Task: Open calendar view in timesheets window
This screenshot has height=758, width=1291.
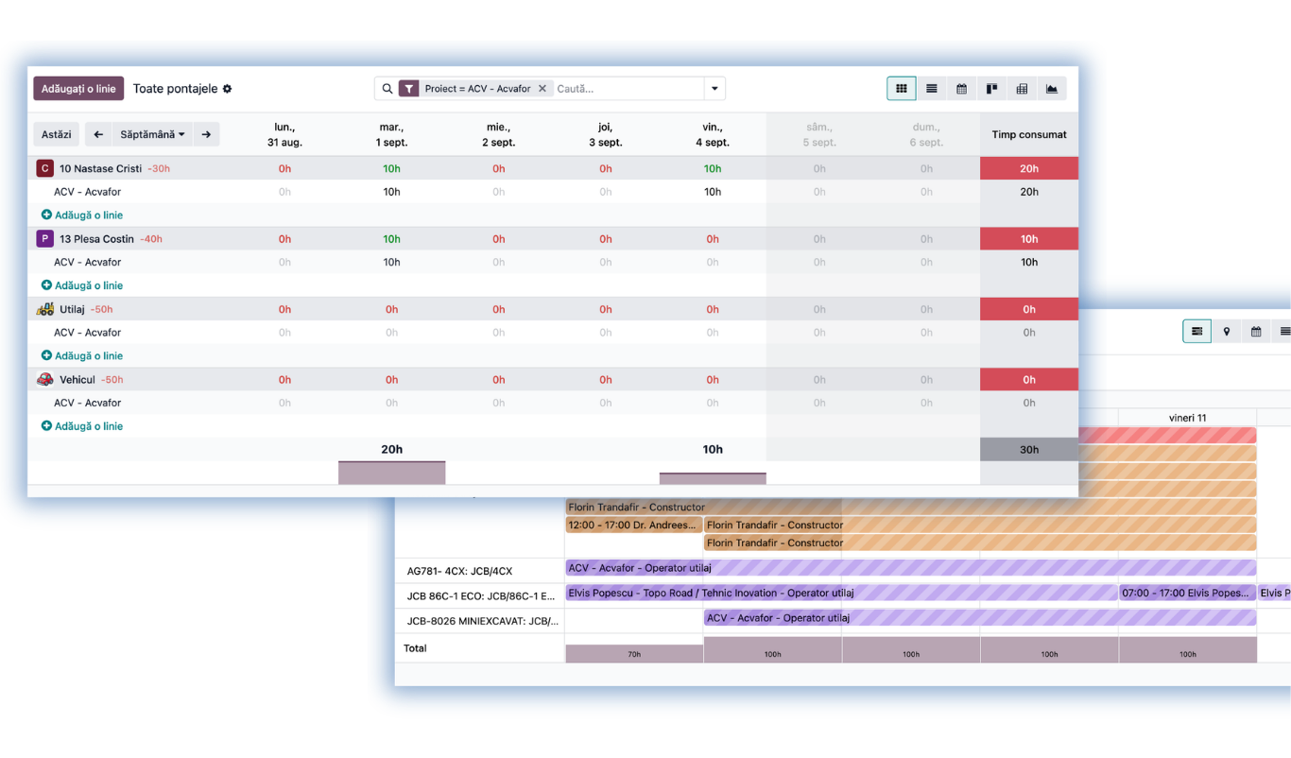Action: [x=961, y=89]
